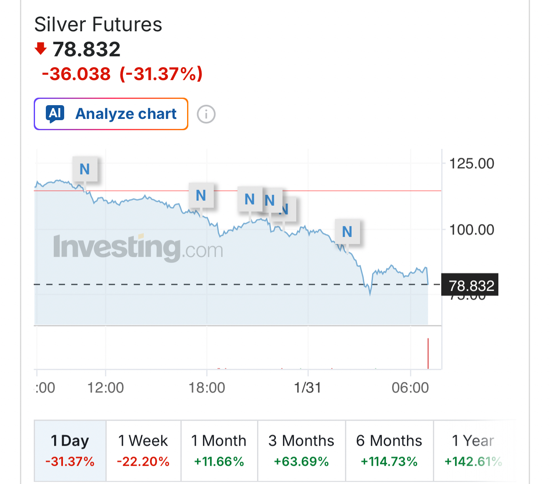Click the AI speech bubble icon

(x=56, y=113)
